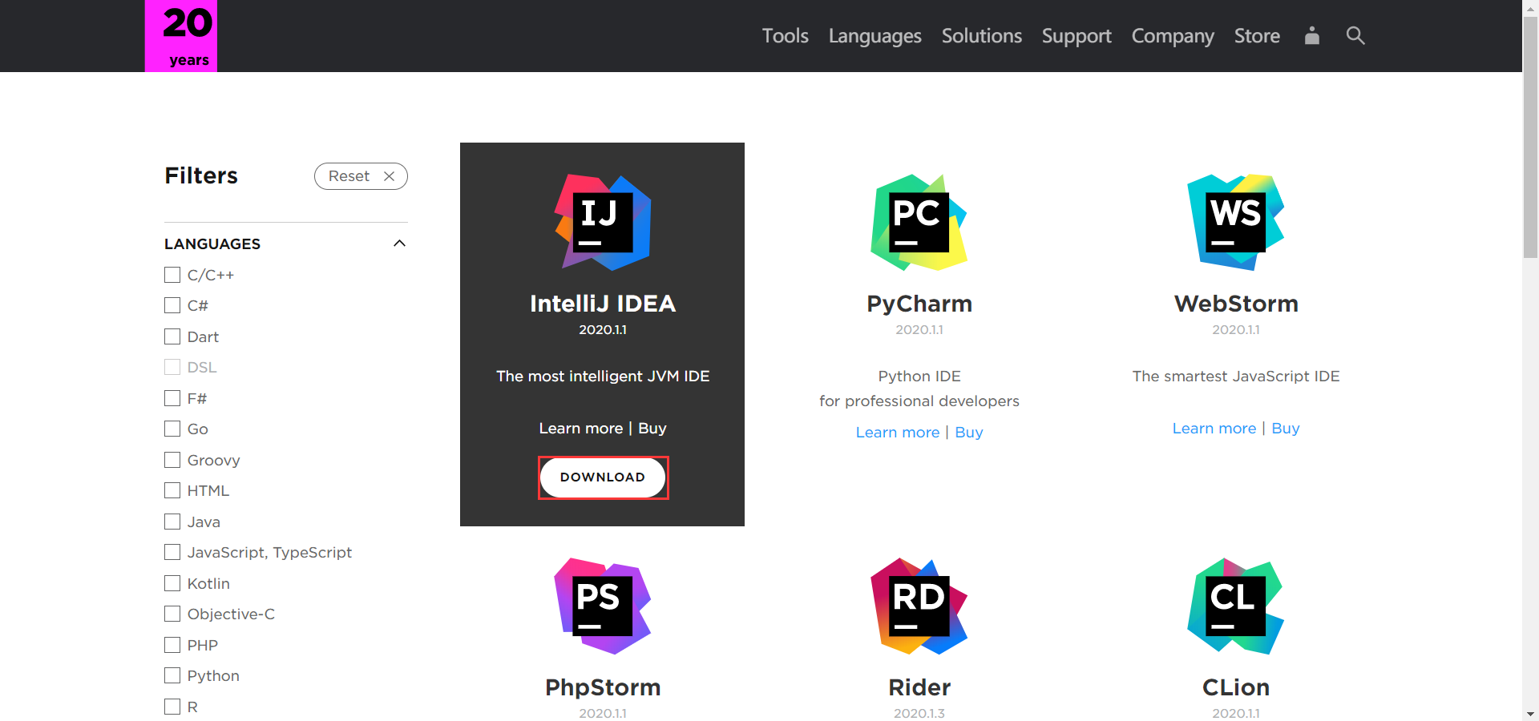Open WebStorm Learn more link
Image resolution: width=1539 pixels, height=721 pixels.
point(1214,428)
